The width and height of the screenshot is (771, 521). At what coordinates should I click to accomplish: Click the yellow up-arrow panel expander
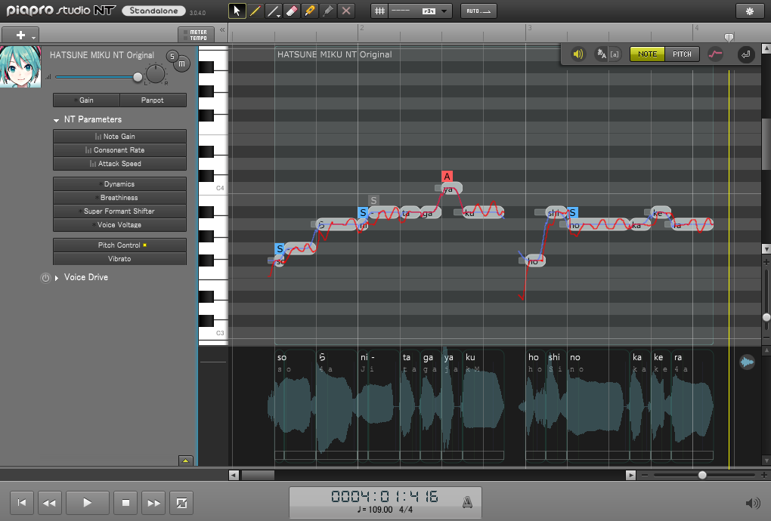coord(185,461)
